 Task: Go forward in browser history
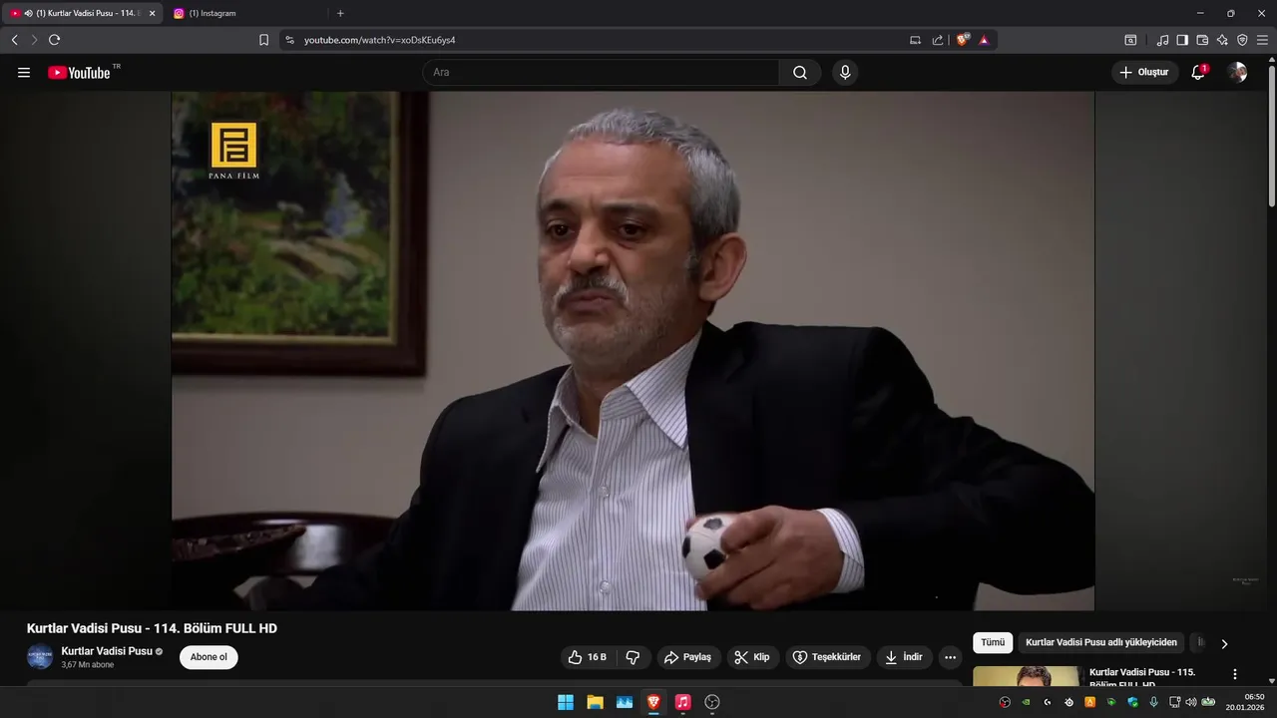34,40
